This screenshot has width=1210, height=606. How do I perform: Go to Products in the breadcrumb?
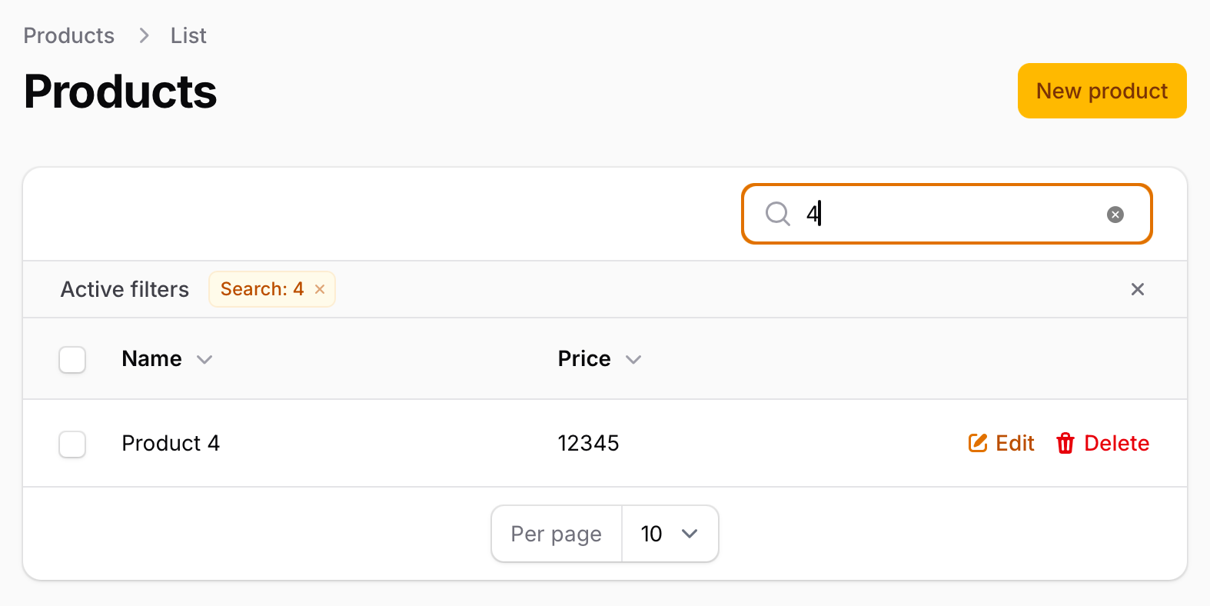(69, 35)
